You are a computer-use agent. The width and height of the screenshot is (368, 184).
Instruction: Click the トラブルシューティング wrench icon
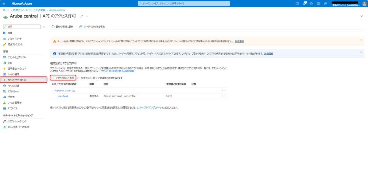[5, 121]
